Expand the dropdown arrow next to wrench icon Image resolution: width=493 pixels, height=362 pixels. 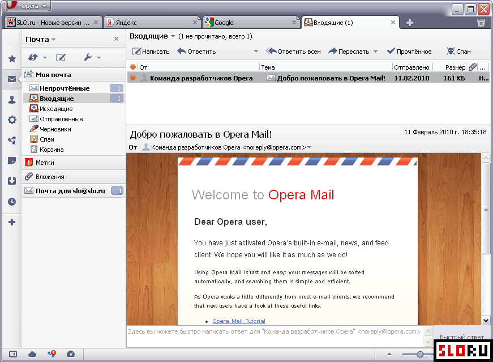click(x=98, y=58)
